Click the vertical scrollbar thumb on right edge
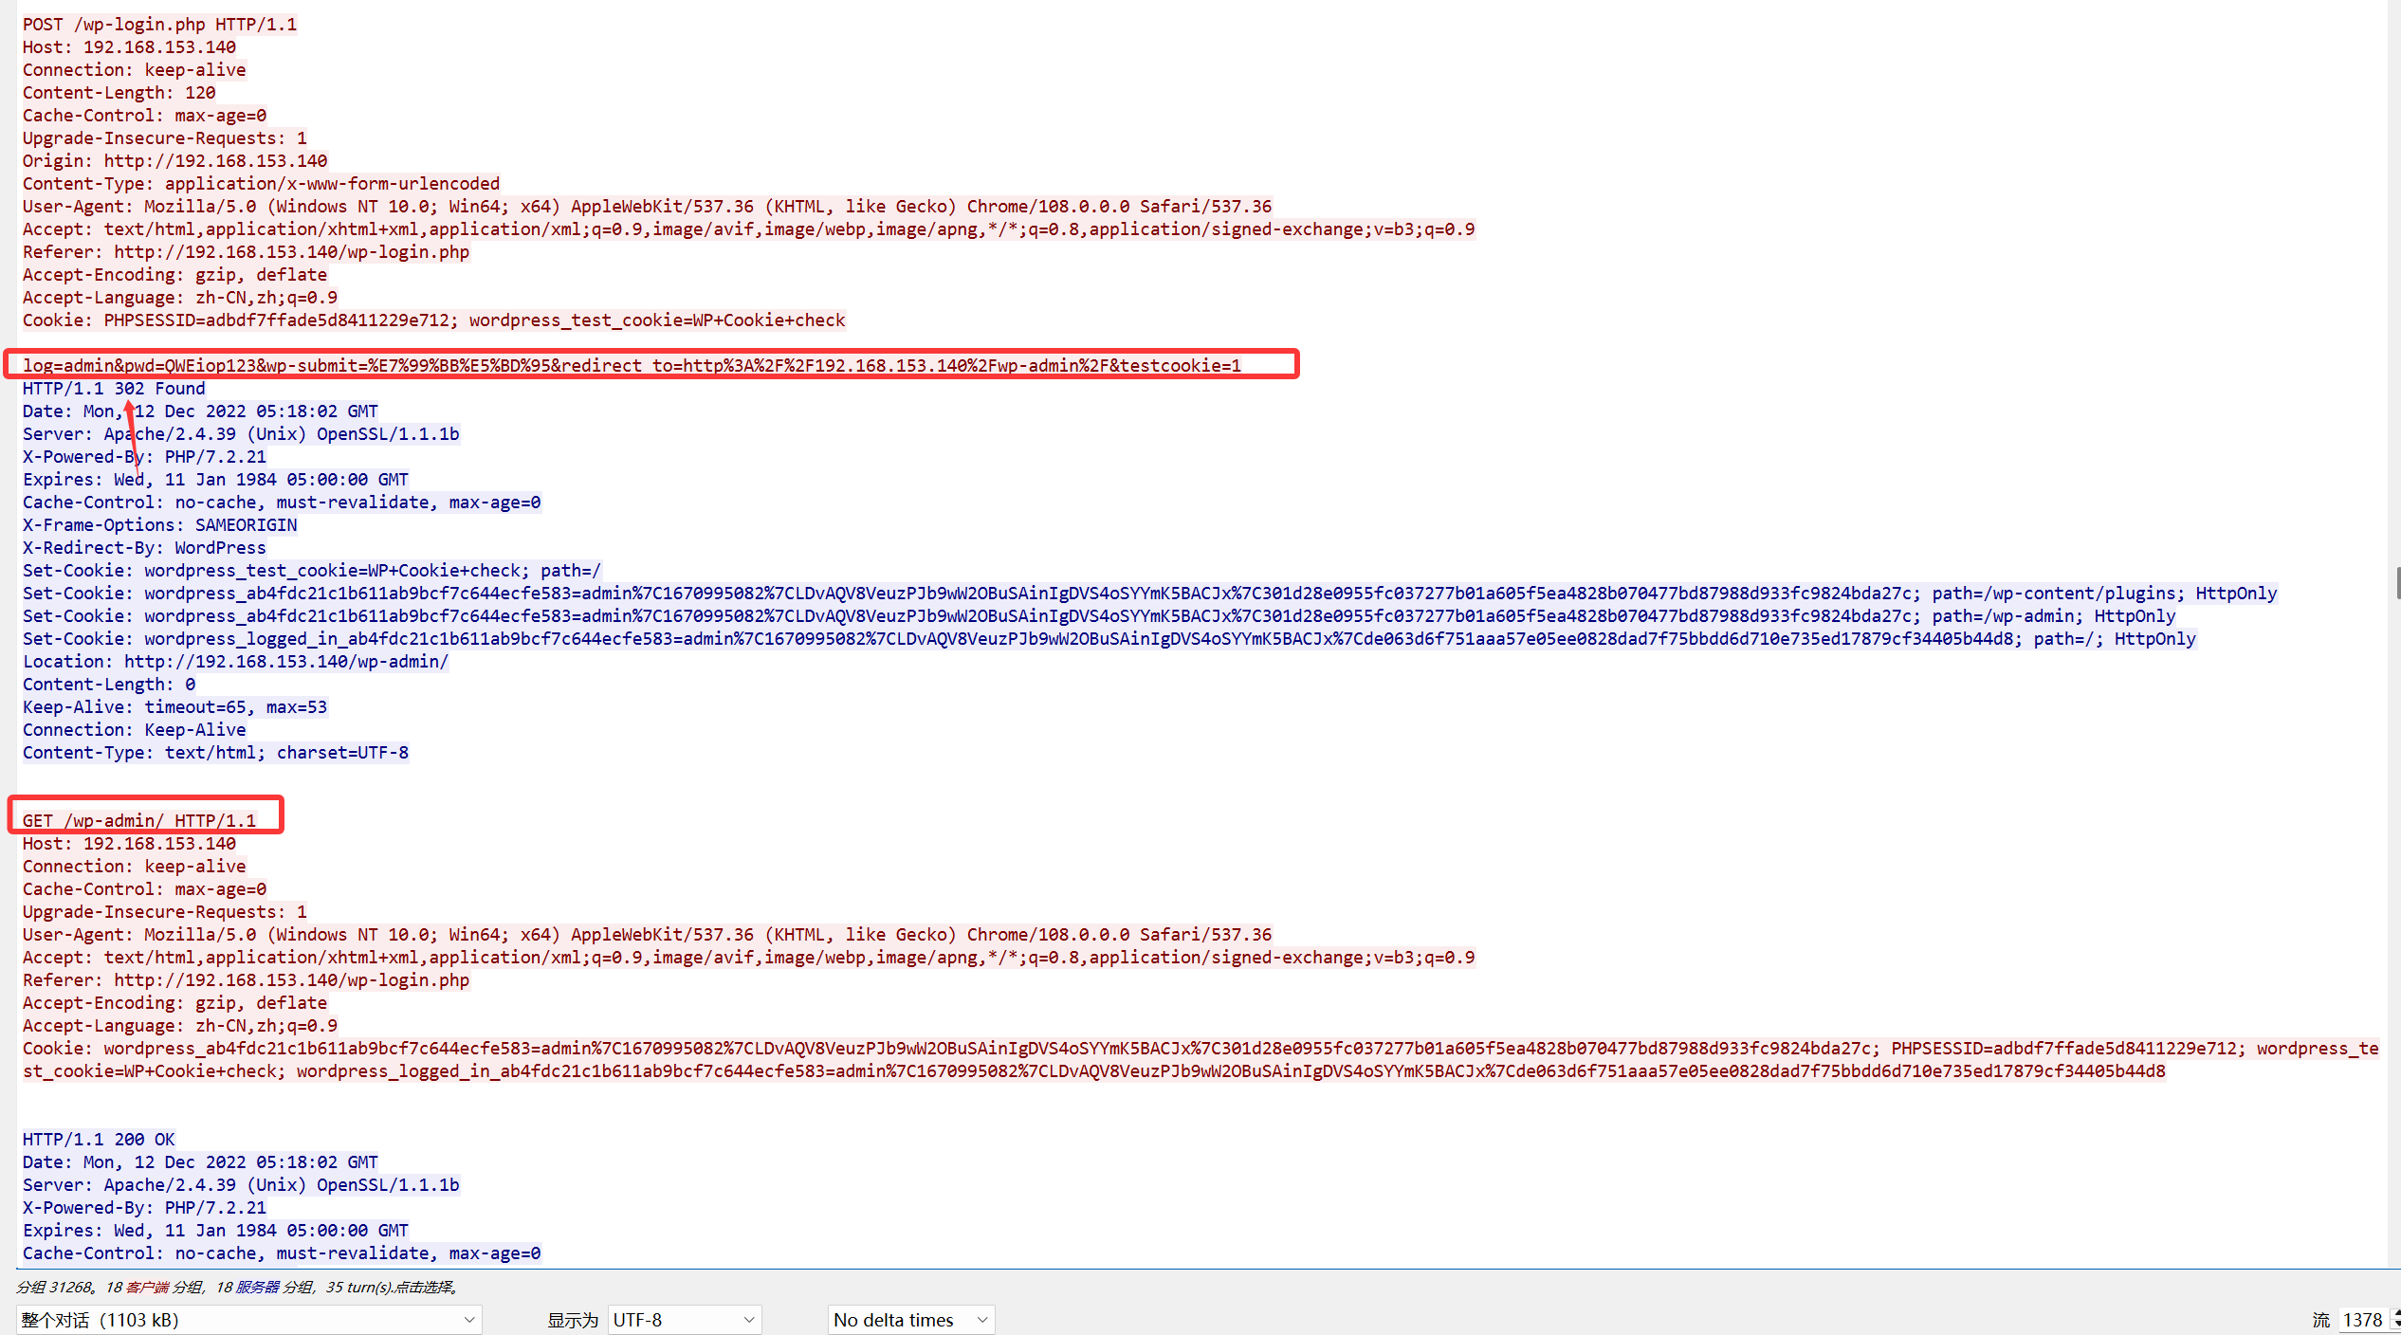 [2396, 582]
